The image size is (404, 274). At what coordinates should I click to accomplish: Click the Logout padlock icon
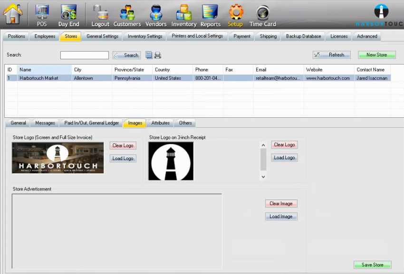[100, 15]
